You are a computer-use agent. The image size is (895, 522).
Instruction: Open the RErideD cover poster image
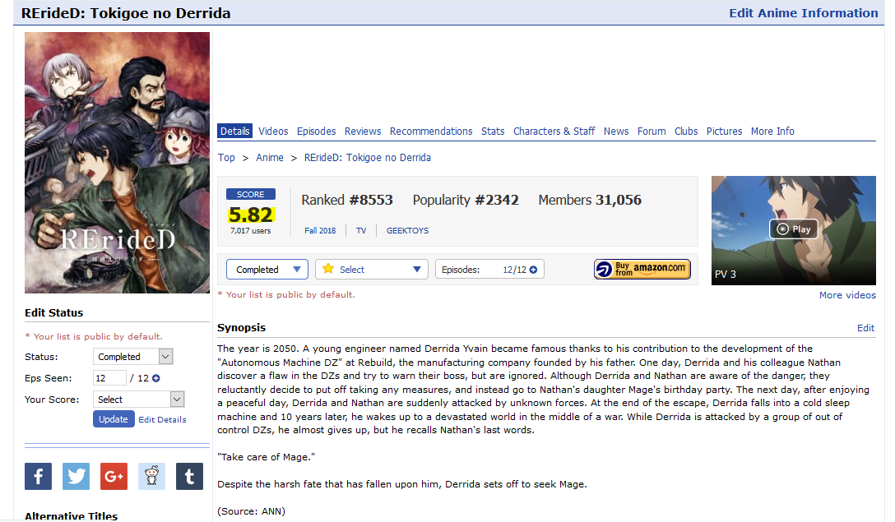click(x=117, y=163)
